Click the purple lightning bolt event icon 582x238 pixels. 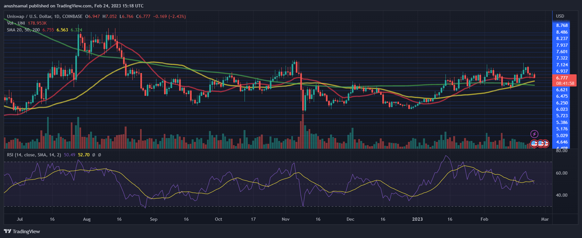534,134
